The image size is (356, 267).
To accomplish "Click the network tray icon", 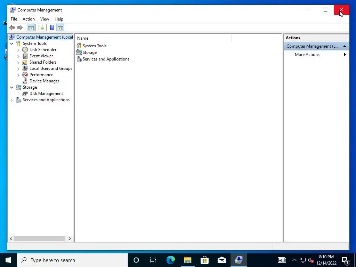I will (303, 260).
